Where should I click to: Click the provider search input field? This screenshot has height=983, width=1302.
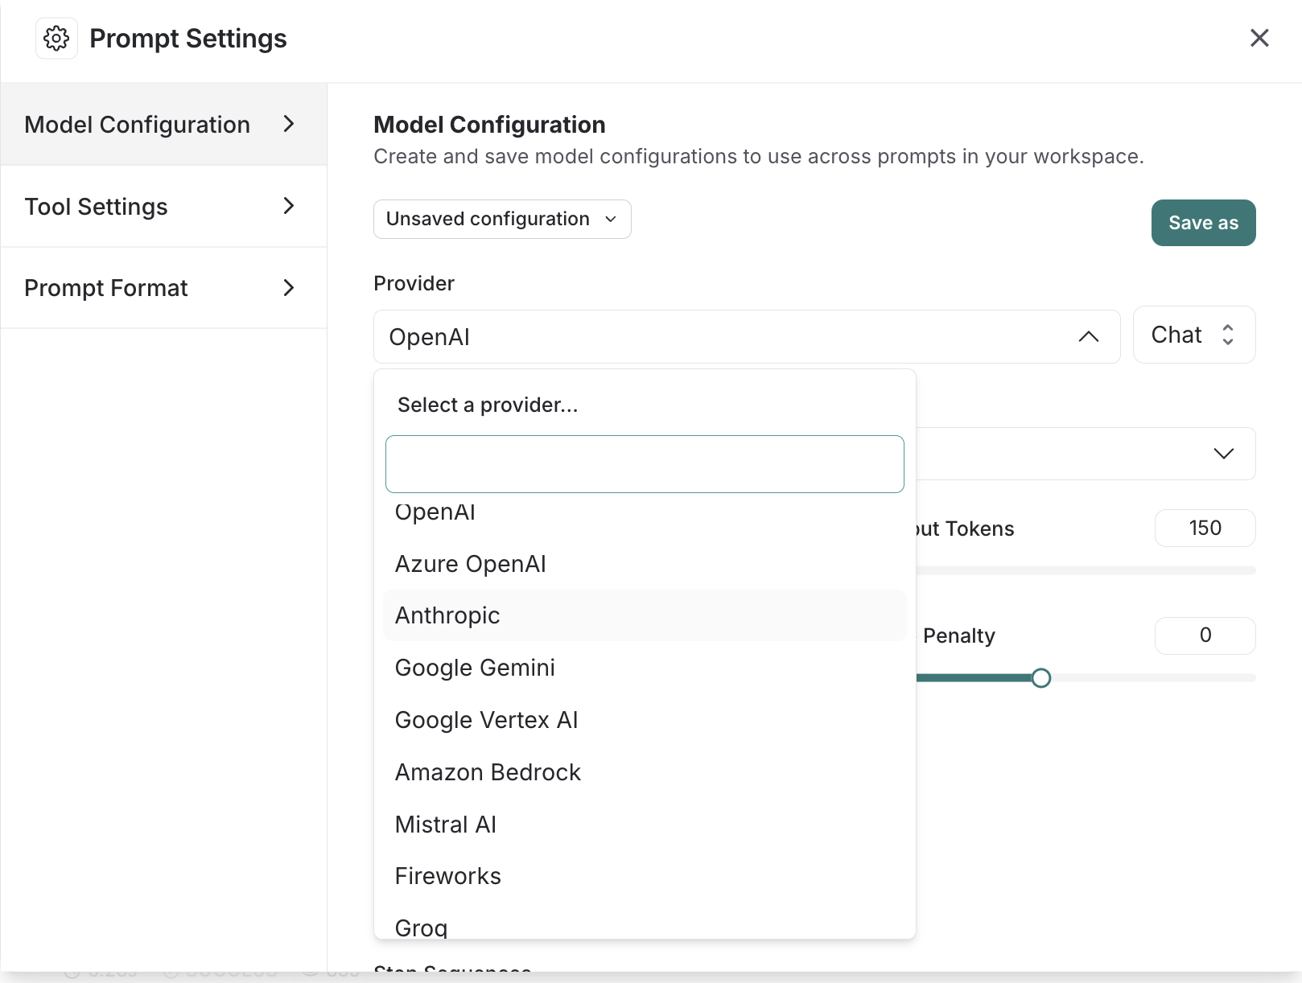click(x=645, y=464)
